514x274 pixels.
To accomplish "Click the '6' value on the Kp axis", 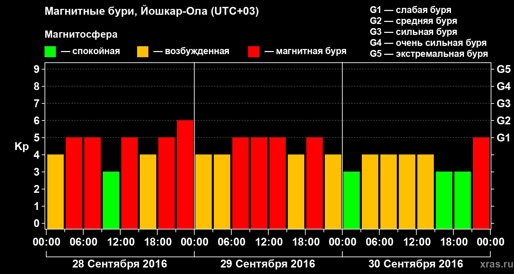I will pyautogui.click(x=37, y=121).
